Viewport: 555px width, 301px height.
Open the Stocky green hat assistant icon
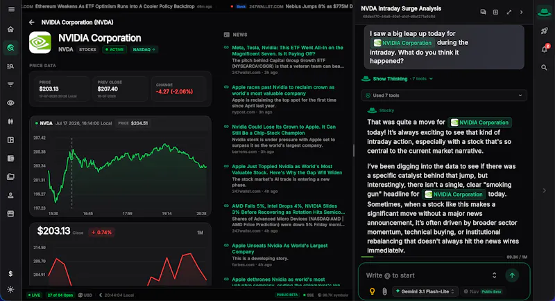pyautogui.click(x=544, y=12)
